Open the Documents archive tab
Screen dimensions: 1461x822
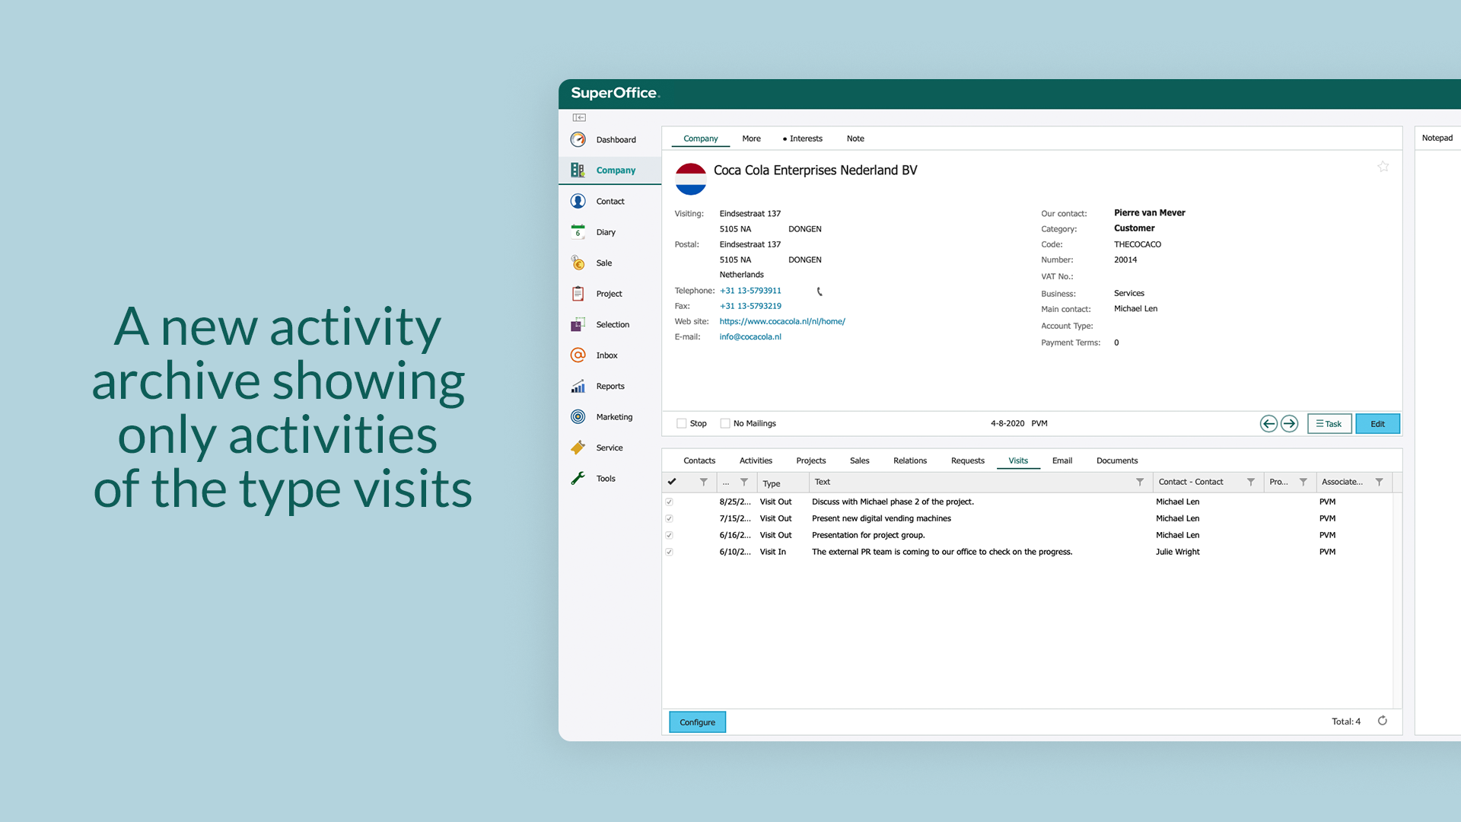pos(1117,460)
